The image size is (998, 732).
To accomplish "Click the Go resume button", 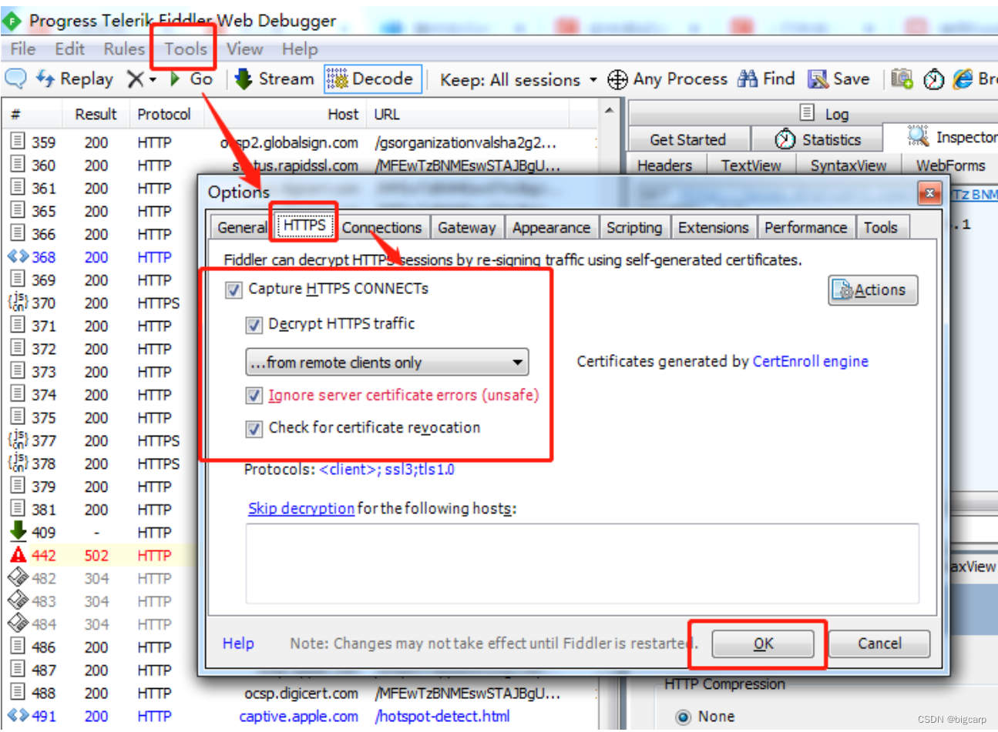I will [x=191, y=79].
